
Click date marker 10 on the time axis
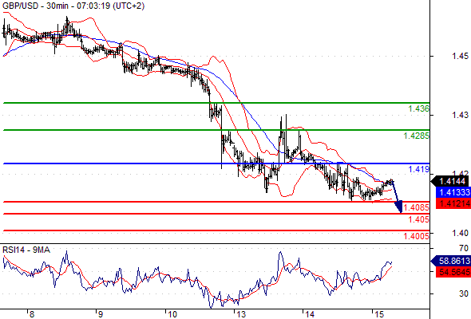click(172, 314)
